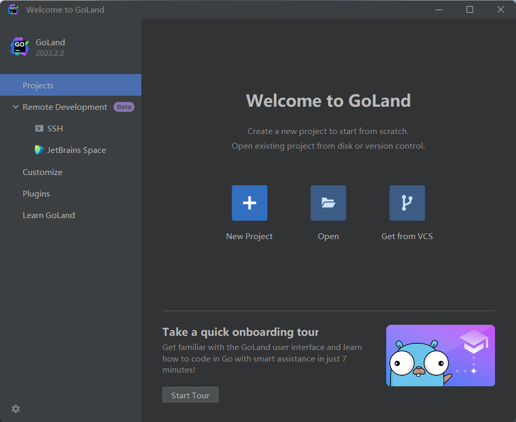Click the GoLand icon in title bar
The height and width of the screenshot is (422, 516).
[13, 9]
